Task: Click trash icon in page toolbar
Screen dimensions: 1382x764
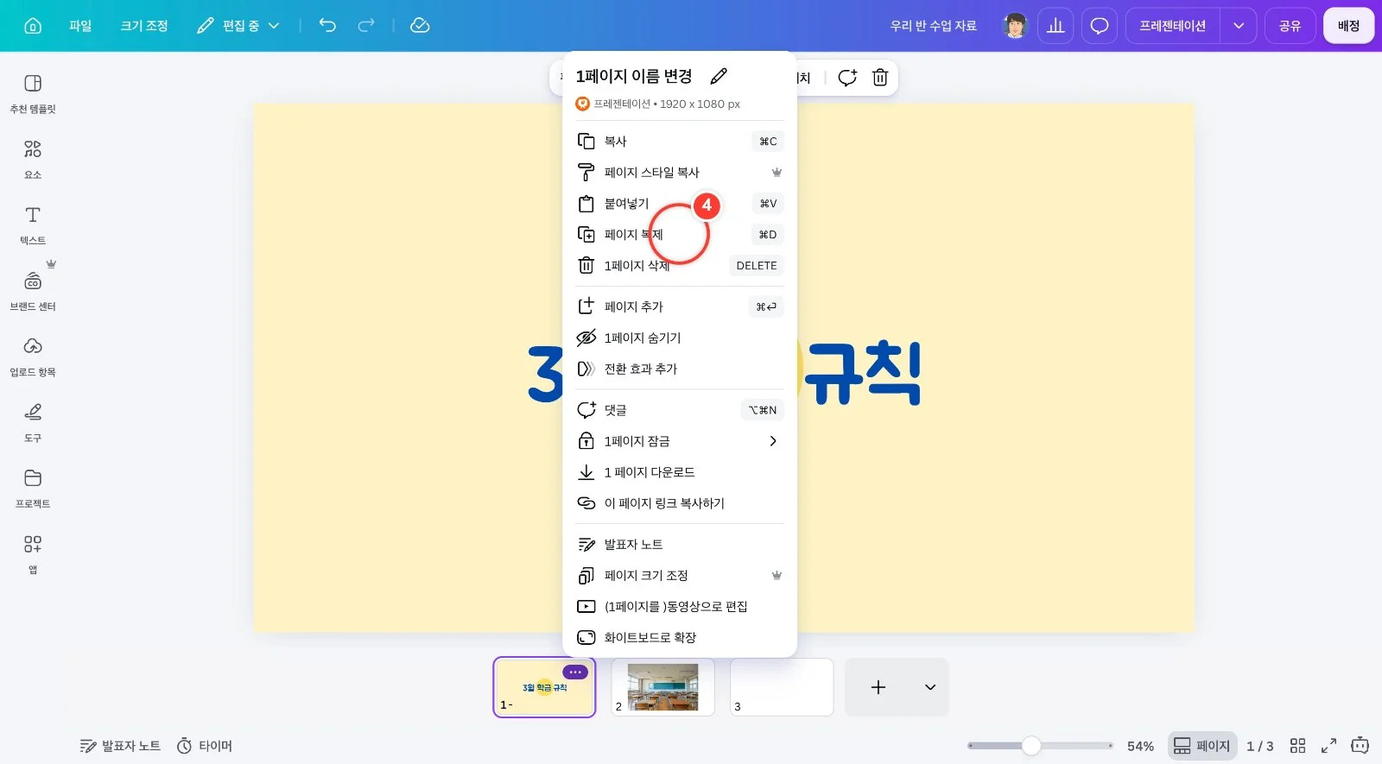Action: [x=880, y=77]
